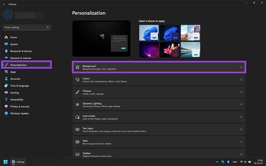
Task: Click the Apps grid icon
Action: (x=6, y=72)
